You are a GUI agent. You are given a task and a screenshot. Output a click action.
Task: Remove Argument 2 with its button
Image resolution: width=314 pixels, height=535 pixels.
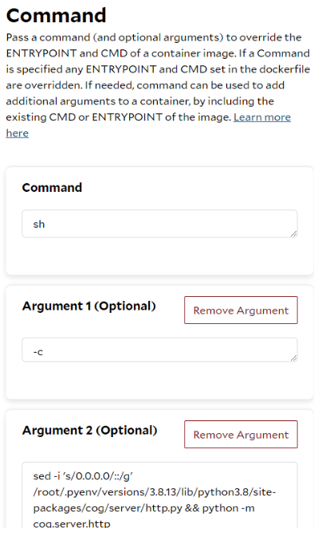[241, 435]
